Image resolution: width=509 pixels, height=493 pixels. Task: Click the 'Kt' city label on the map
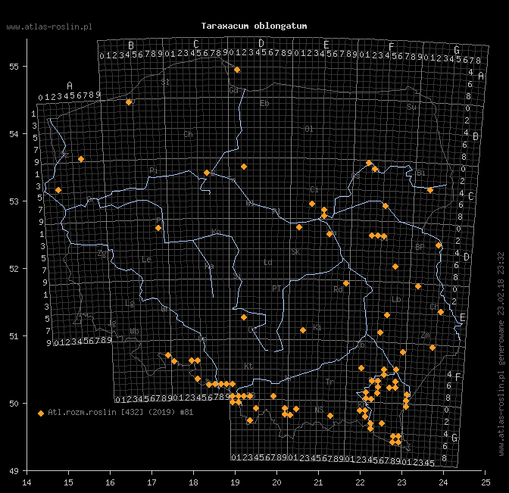point(248,366)
